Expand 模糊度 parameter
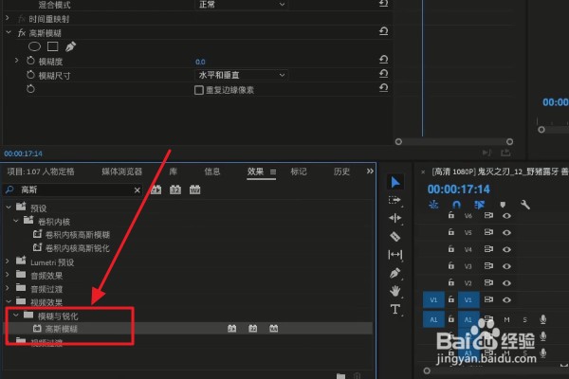Viewport: 569px width, 379px height. click(16, 61)
